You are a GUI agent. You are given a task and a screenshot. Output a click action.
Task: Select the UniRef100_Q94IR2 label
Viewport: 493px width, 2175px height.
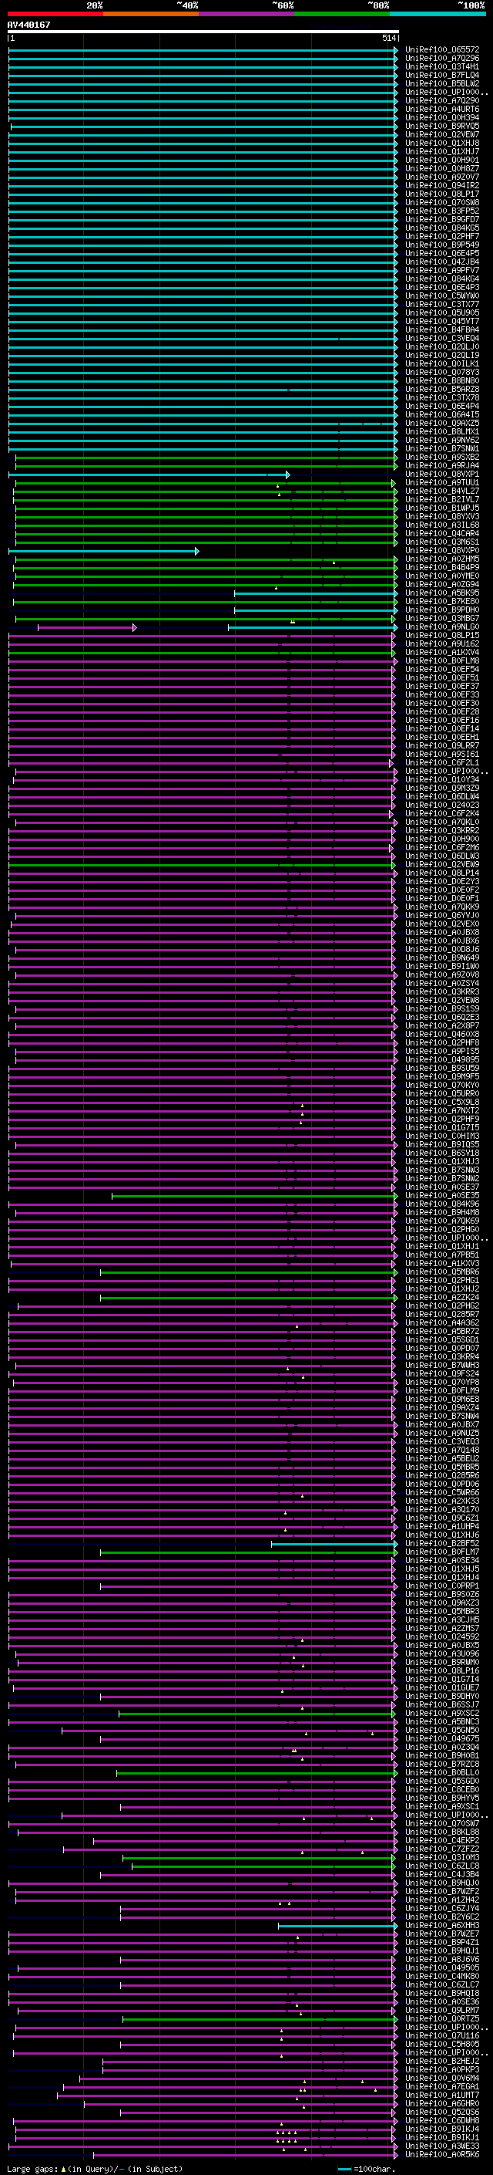(x=442, y=186)
